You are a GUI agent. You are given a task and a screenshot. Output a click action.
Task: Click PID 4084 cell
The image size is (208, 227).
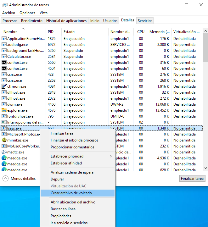(52, 86)
